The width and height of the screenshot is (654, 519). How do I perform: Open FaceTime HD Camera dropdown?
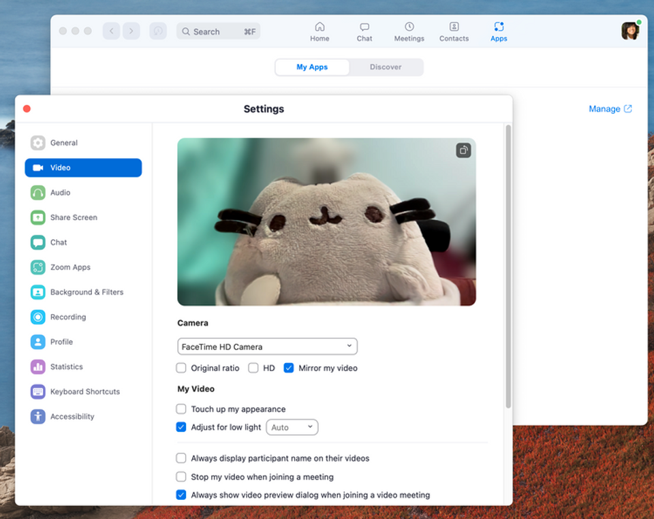click(267, 347)
